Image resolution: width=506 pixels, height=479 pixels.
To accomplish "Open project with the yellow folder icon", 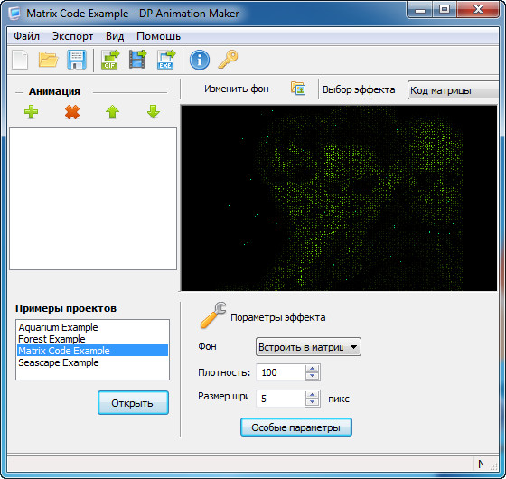I will pyautogui.click(x=48, y=60).
